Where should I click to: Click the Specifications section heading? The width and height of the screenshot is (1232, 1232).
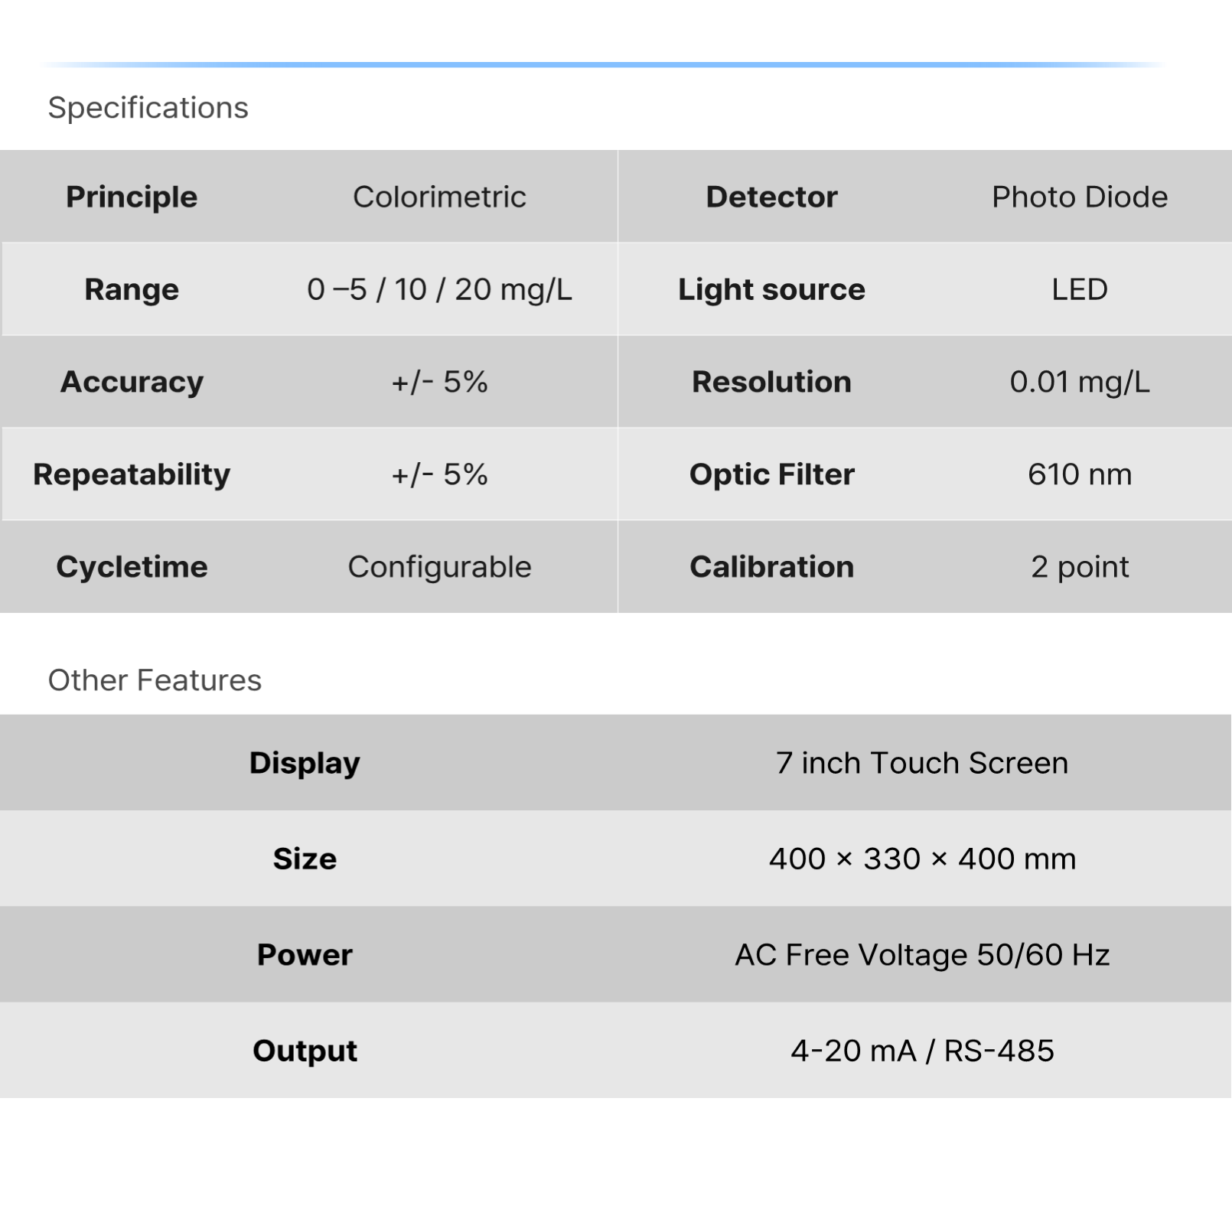(x=148, y=108)
